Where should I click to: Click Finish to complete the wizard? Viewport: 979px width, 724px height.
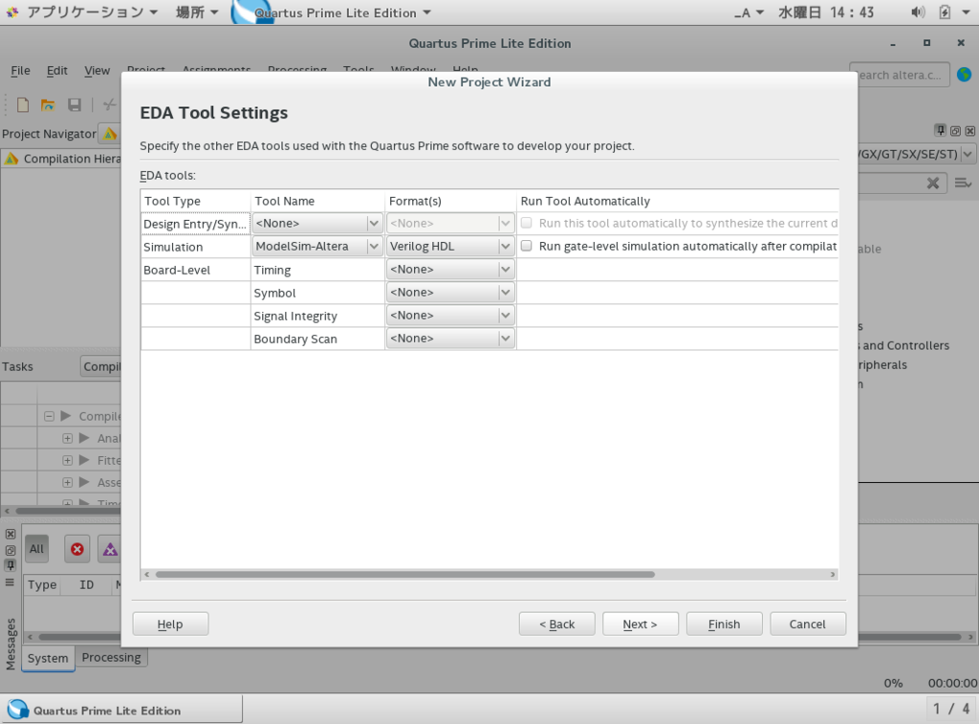coord(725,624)
